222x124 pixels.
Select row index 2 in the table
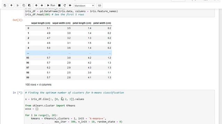[28, 38]
